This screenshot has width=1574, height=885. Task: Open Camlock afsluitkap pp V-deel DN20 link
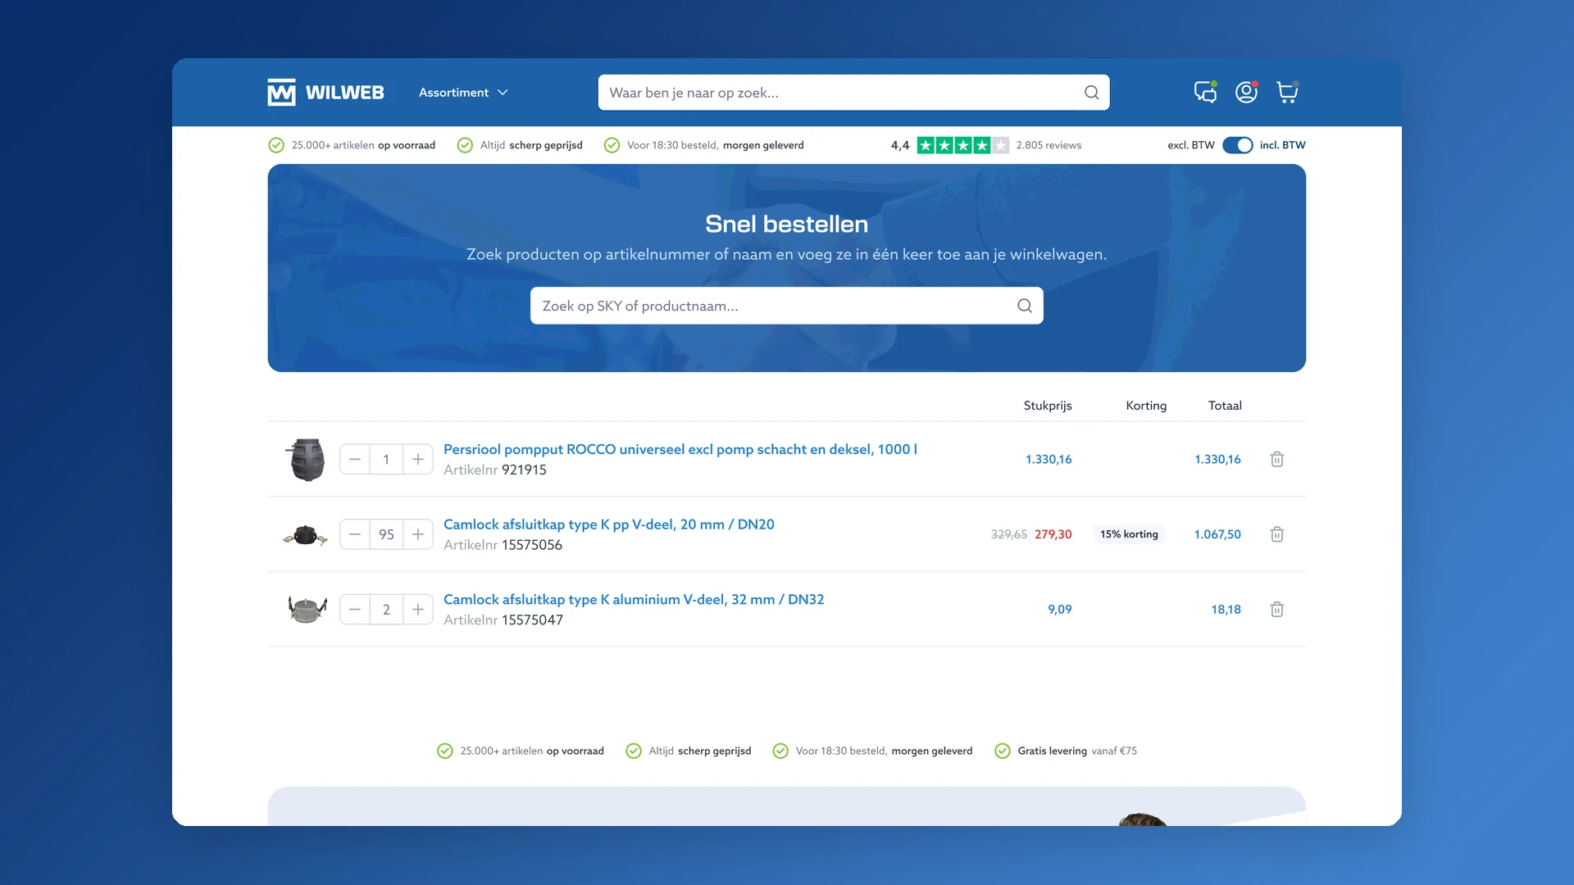(x=608, y=524)
